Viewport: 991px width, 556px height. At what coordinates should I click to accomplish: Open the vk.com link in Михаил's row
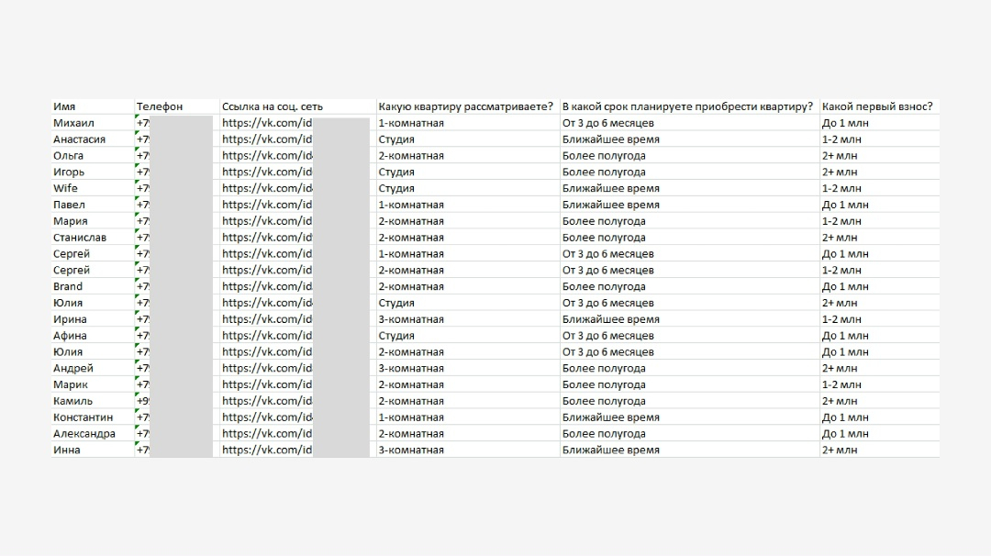pos(267,123)
